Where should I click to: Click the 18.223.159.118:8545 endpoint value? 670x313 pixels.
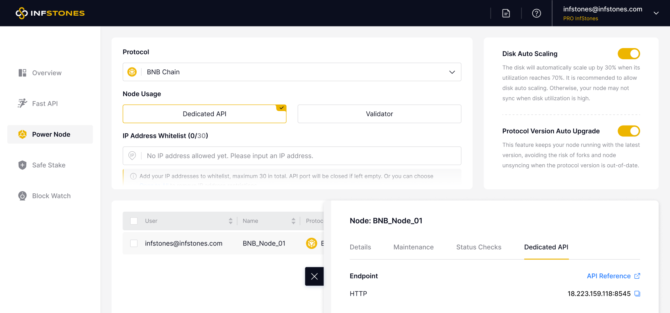pos(599,294)
